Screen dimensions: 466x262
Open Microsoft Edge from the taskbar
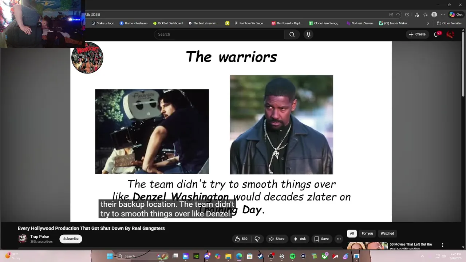[x=239, y=256]
